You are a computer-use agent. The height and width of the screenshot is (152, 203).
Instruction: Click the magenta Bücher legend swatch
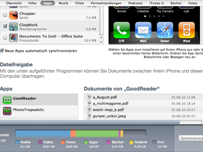pyautogui.click(x=109, y=142)
